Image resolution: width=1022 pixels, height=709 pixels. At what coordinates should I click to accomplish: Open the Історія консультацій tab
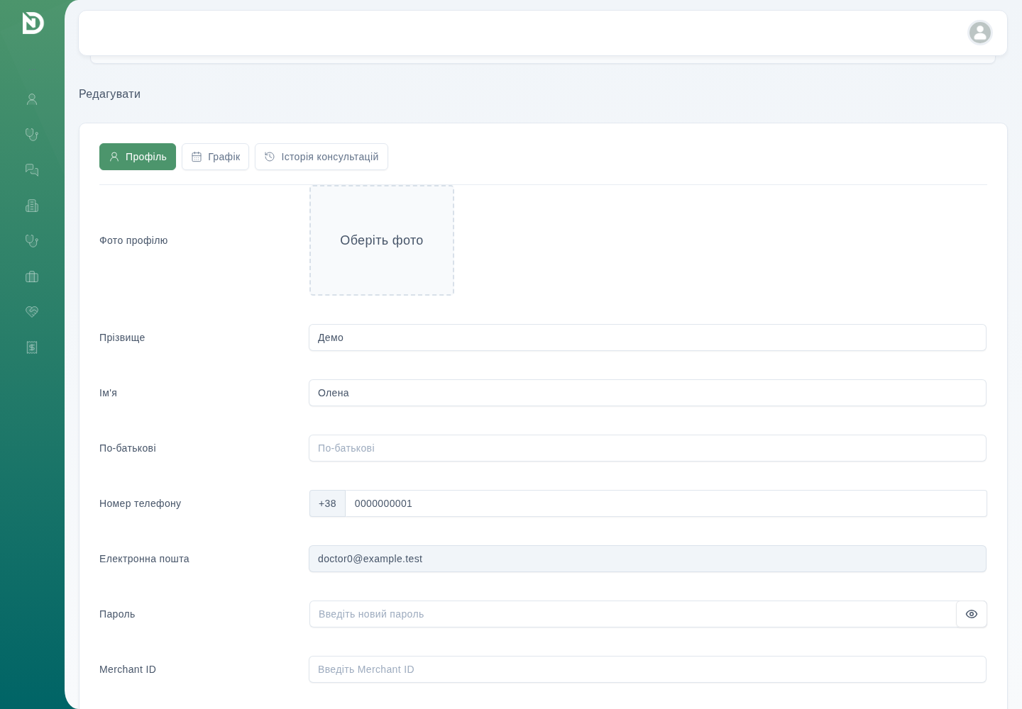coord(322,157)
